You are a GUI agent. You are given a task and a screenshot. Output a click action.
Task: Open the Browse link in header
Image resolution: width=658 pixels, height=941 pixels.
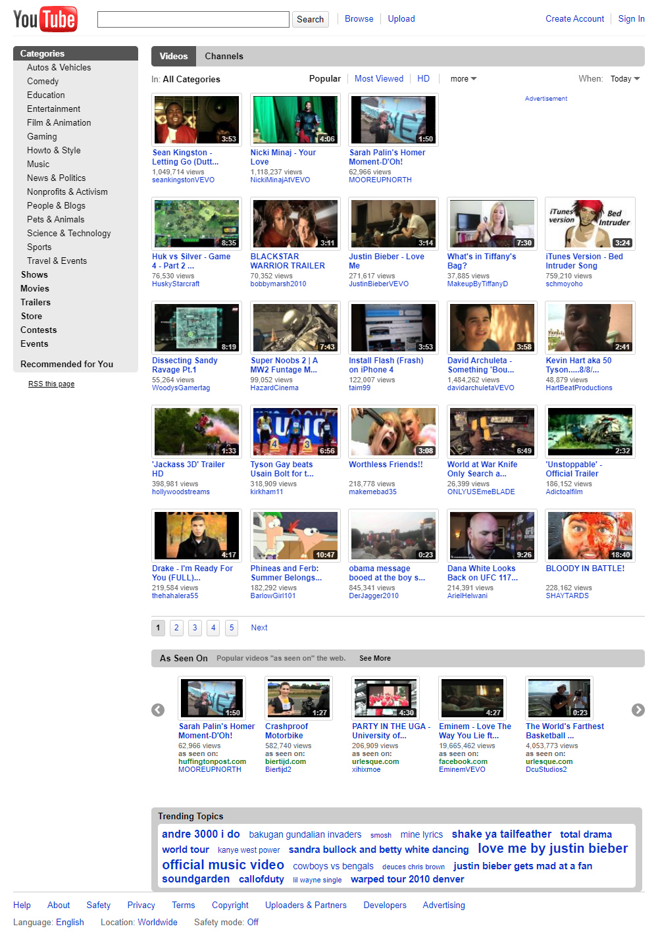click(x=359, y=19)
